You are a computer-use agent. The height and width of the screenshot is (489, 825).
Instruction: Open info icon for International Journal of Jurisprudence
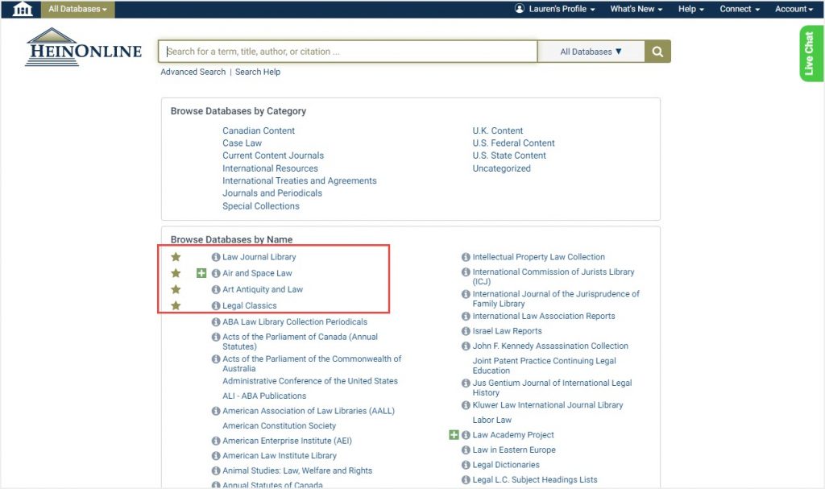click(466, 294)
